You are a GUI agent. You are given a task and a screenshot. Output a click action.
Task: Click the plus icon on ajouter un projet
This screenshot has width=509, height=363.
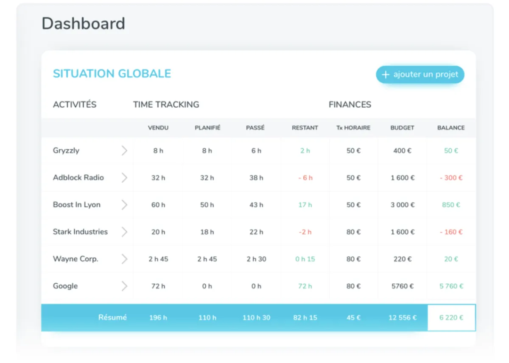coord(386,75)
